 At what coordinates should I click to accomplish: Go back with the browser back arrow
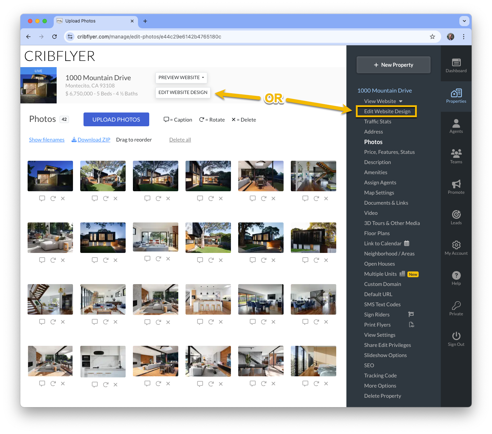click(x=28, y=37)
